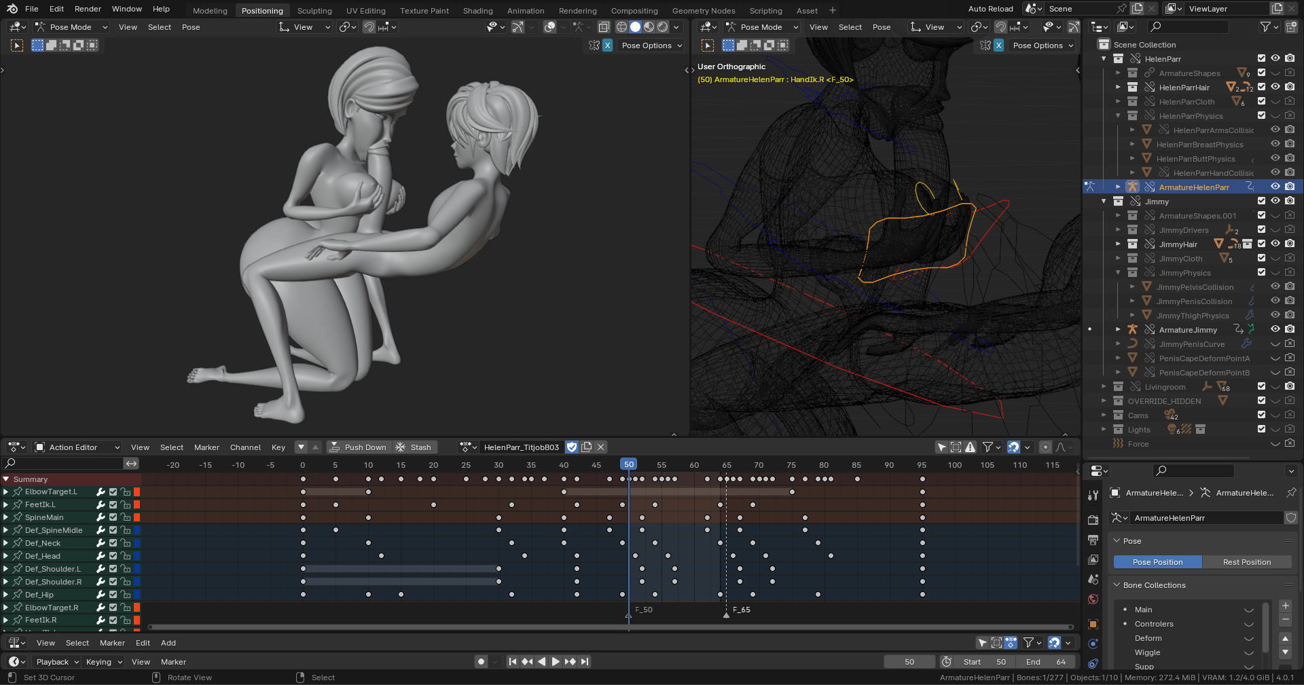Unlink the HelenParr_TitjobB03 action
This screenshot has height=685, width=1304.
(x=601, y=447)
